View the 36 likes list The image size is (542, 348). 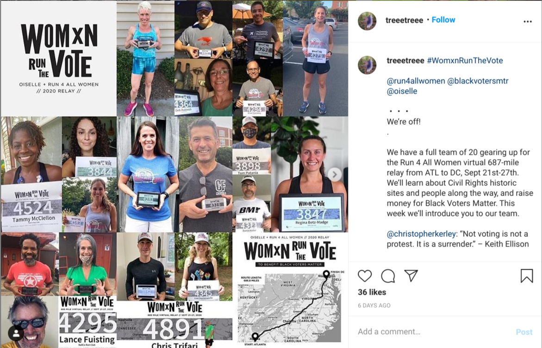(x=372, y=292)
